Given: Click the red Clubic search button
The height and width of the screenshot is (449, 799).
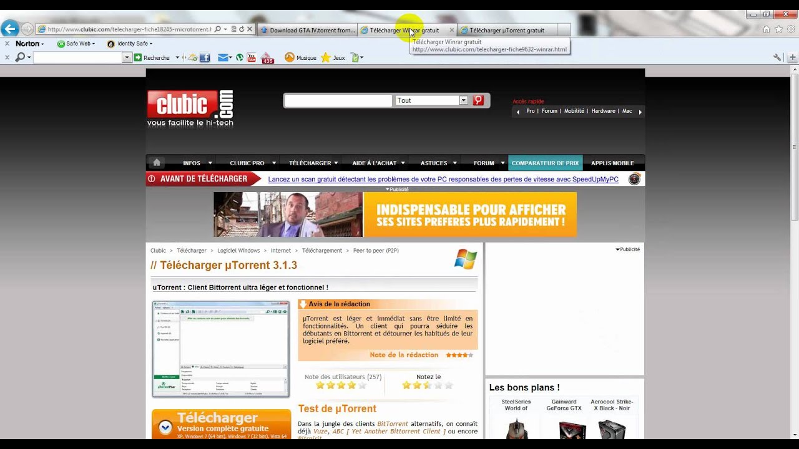Looking at the screenshot, I should [478, 100].
